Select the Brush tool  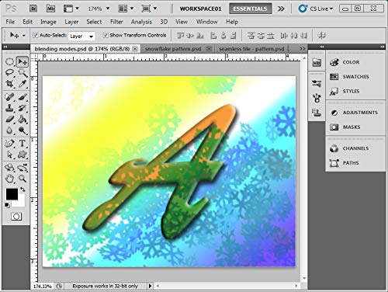click(23, 97)
